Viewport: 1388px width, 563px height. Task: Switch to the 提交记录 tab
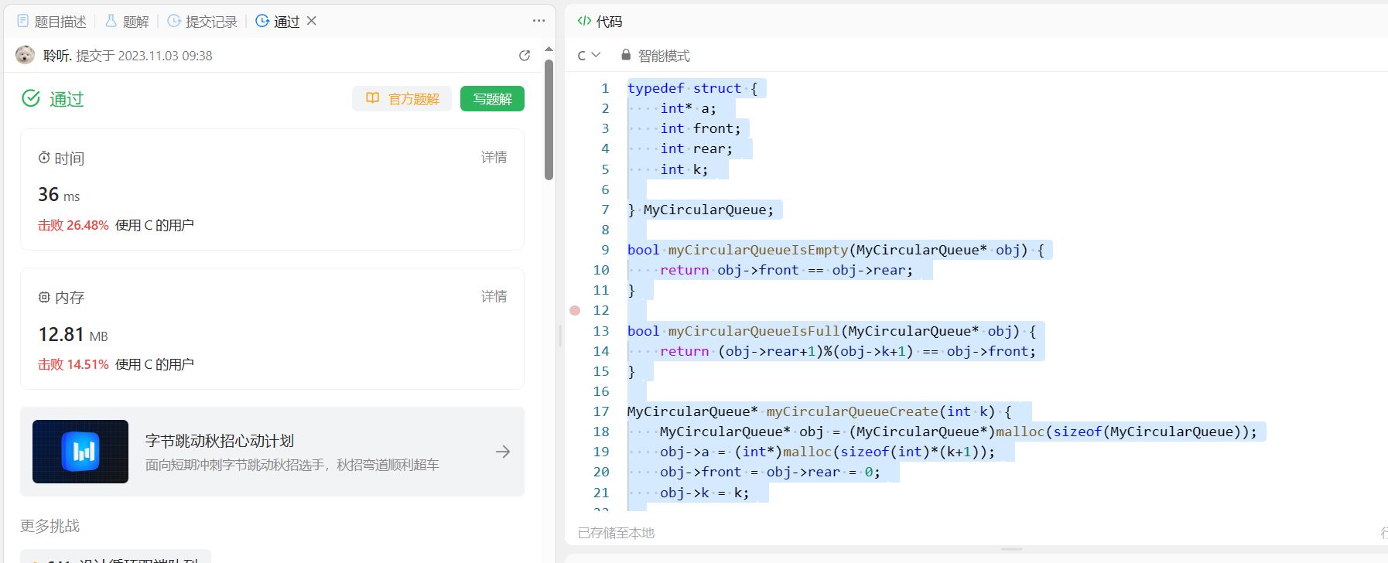[203, 22]
